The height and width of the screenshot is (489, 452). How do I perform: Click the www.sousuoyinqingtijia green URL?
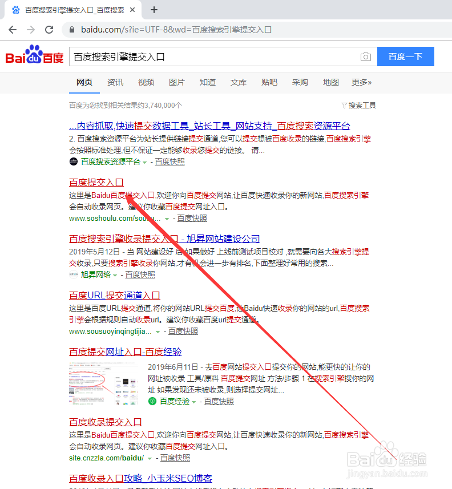(x=110, y=331)
